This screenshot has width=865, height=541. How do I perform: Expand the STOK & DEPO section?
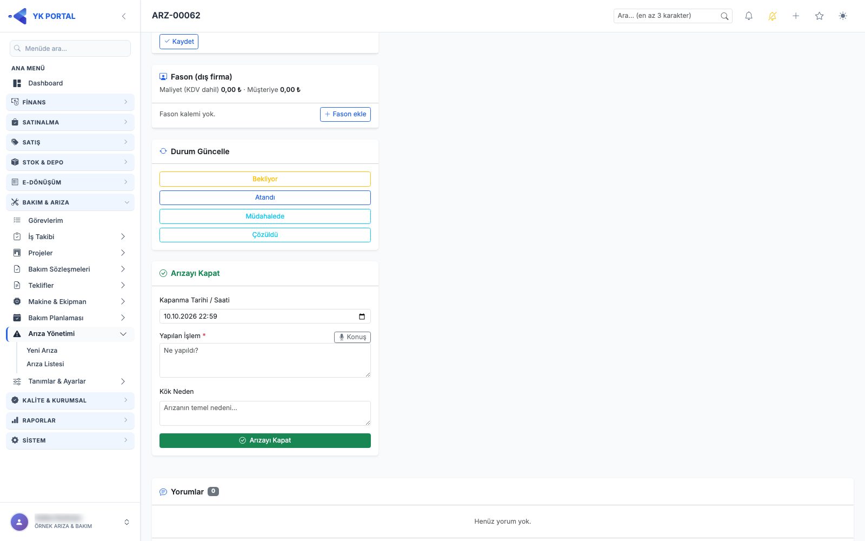point(70,162)
